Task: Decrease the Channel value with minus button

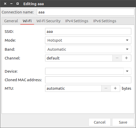Action: pos(117,58)
